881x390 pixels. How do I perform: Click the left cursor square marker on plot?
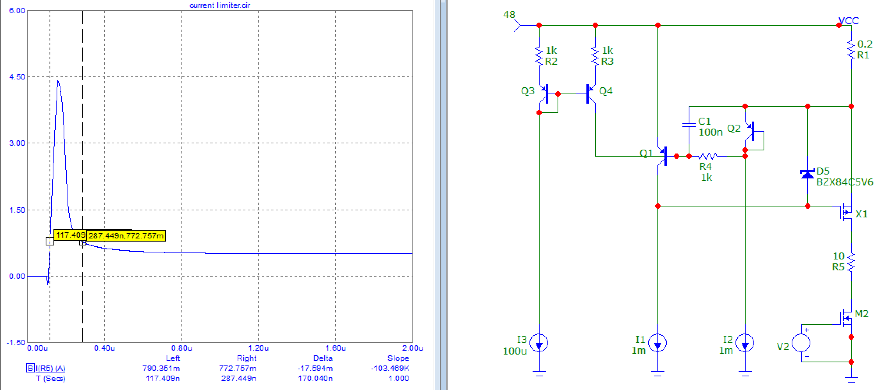click(50, 241)
